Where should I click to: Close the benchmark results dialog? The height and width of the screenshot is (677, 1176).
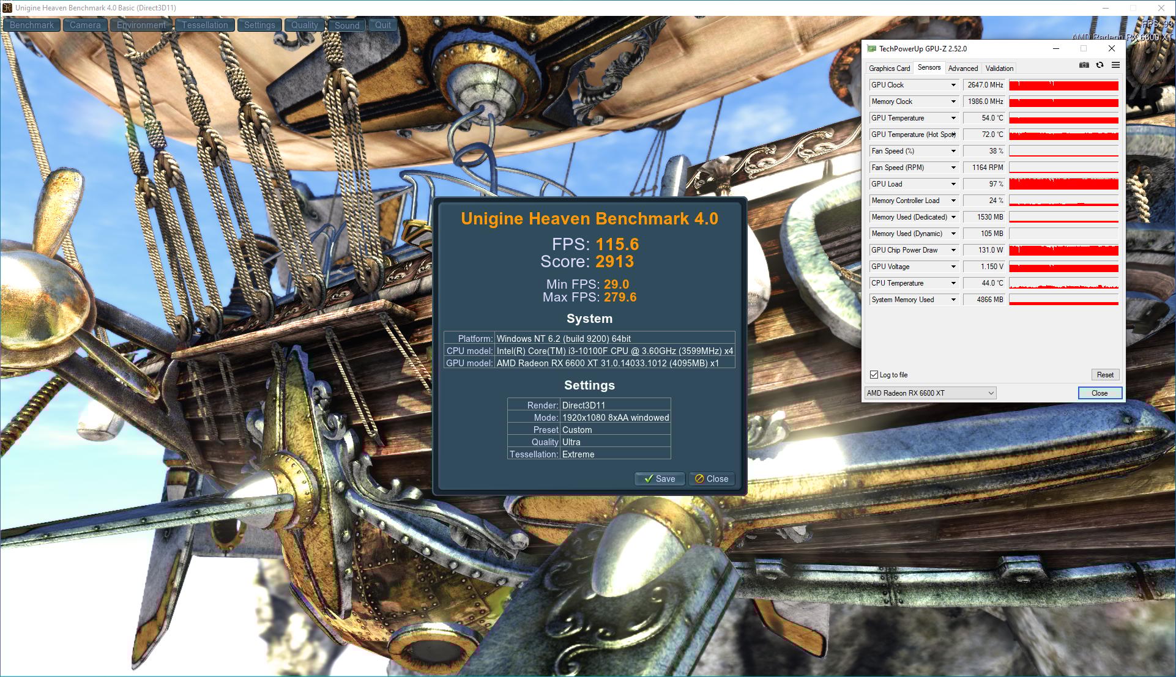tap(711, 479)
